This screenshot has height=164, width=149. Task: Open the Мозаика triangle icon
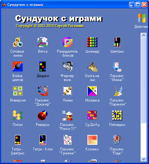(x=92, y=91)
